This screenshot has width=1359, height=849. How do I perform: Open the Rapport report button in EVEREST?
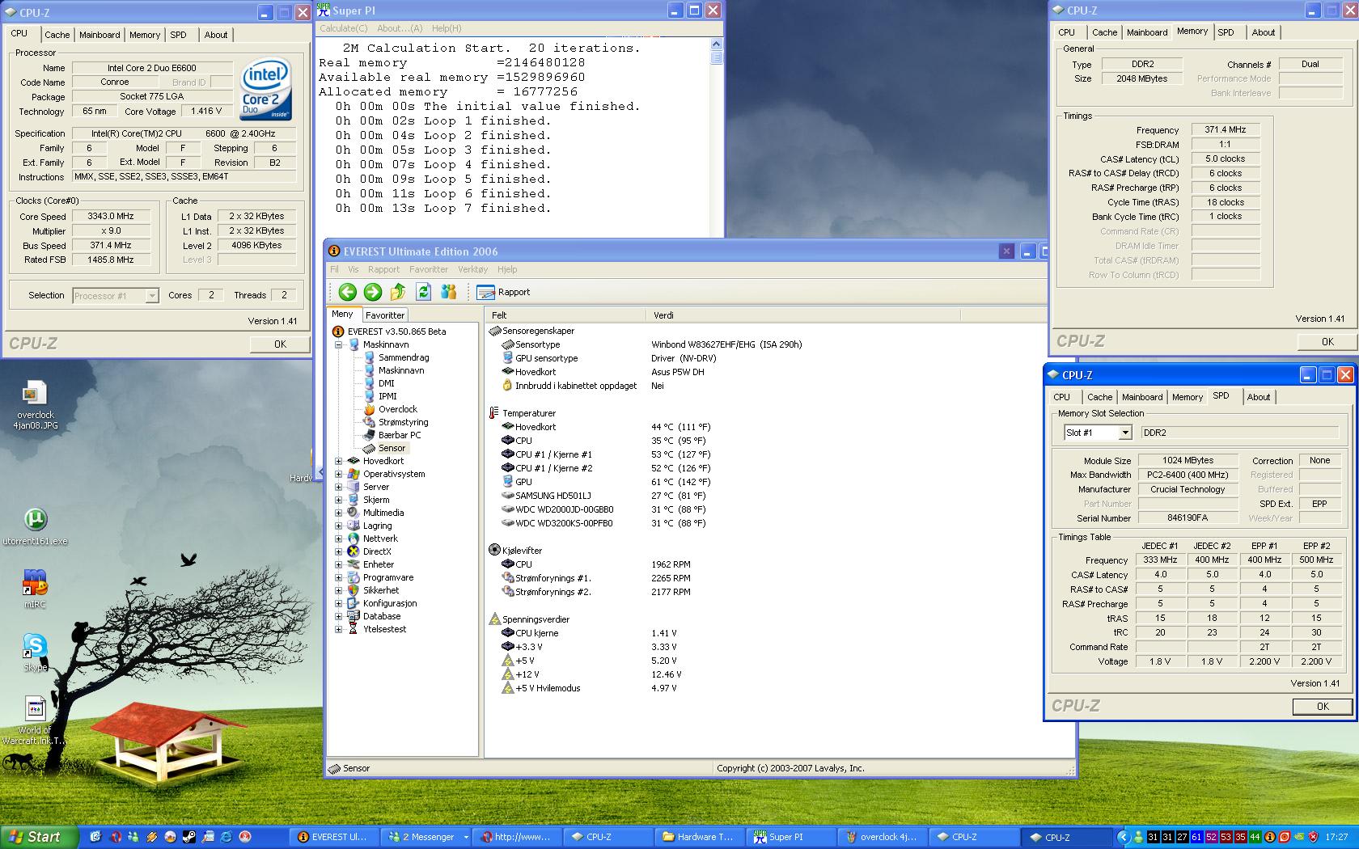coord(503,292)
